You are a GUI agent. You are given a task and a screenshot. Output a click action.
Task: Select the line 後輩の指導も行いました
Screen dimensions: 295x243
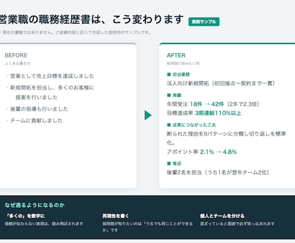point(39,109)
